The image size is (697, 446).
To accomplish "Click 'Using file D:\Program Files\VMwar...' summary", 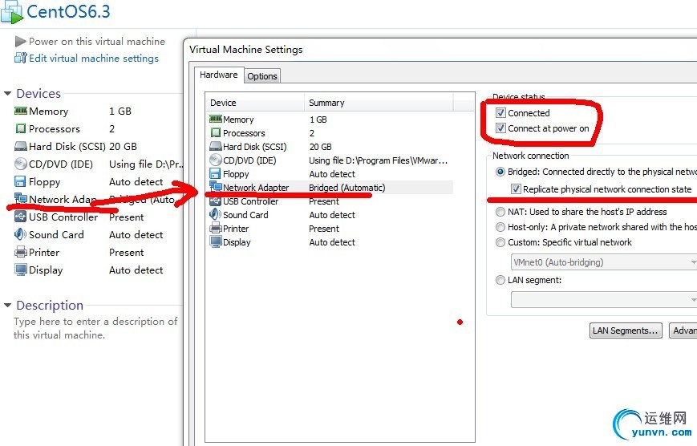I will tap(379, 160).
